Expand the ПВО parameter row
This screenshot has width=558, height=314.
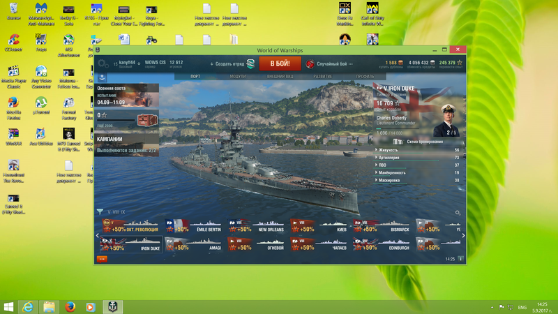(x=417, y=165)
